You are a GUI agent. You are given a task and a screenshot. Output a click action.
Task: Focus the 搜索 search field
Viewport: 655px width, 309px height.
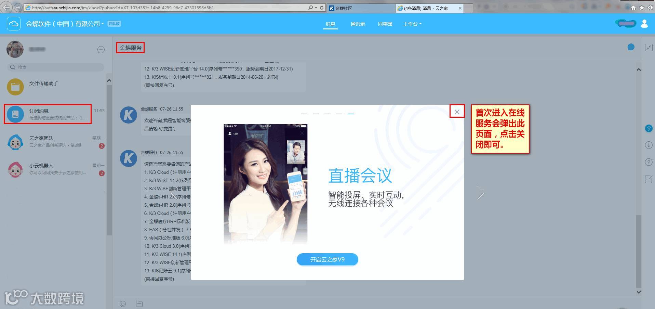56,67
